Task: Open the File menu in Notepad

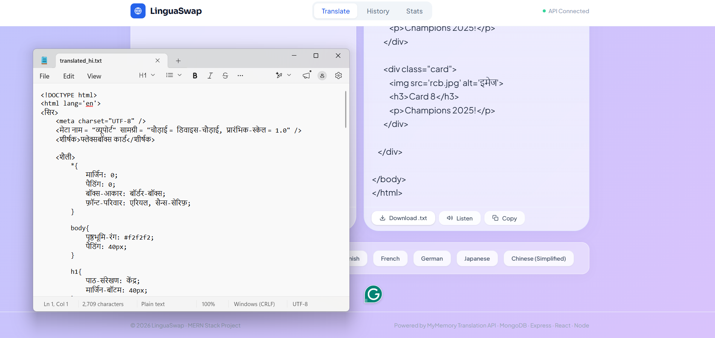Action: click(44, 76)
